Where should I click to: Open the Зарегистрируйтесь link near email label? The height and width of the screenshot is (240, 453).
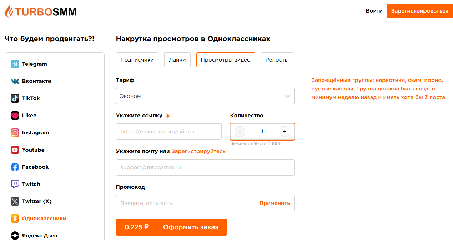[x=198, y=151]
